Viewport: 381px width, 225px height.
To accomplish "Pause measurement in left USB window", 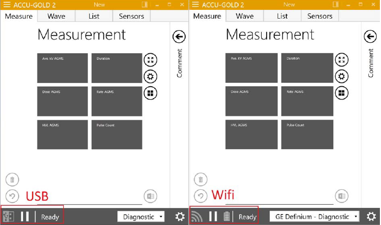I will click(25, 217).
